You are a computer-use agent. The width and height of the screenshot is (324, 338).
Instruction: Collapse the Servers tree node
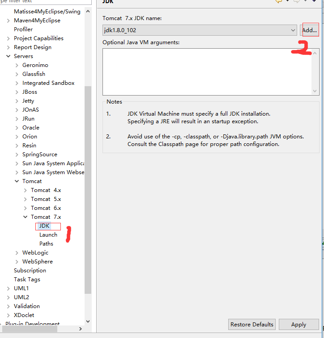[x=9, y=56]
